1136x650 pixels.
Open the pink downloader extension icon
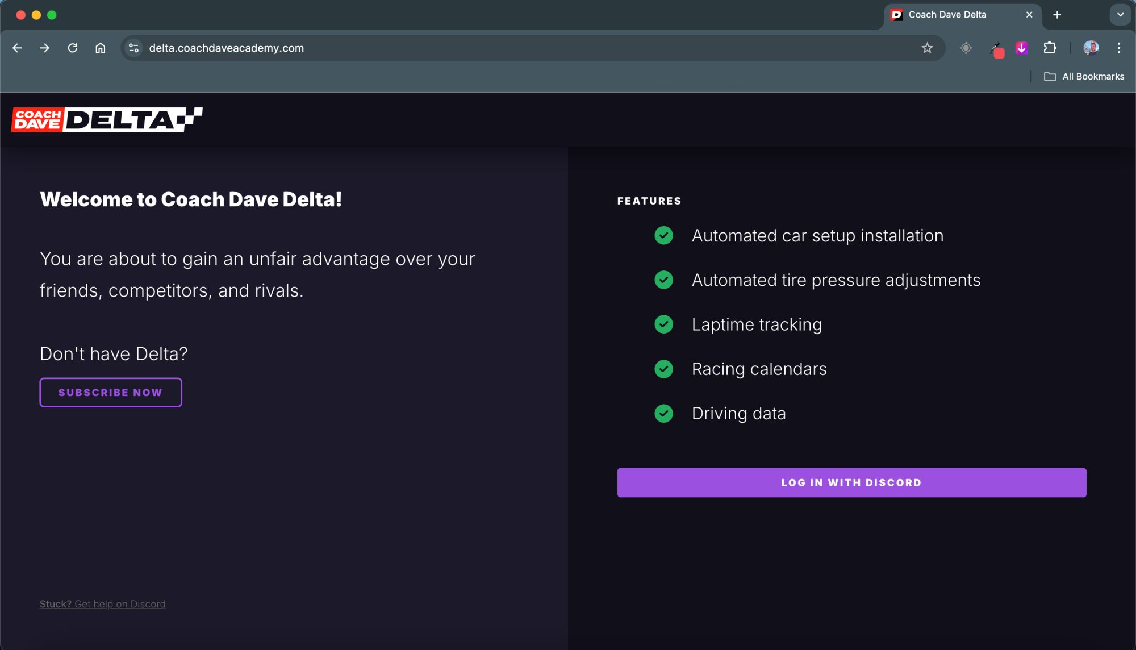tap(1022, 48)
